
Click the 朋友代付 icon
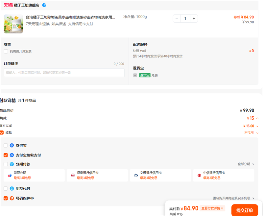point(12,189)
